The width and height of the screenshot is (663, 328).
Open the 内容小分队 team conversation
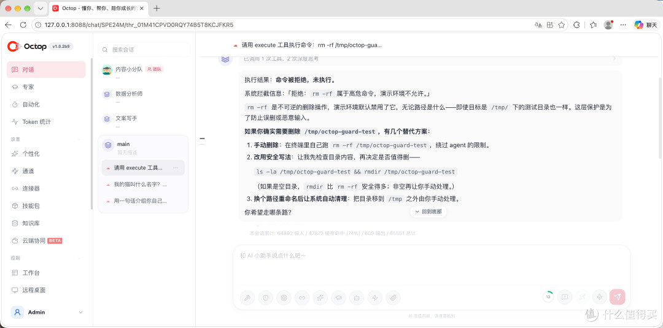[x=144, y=71]
